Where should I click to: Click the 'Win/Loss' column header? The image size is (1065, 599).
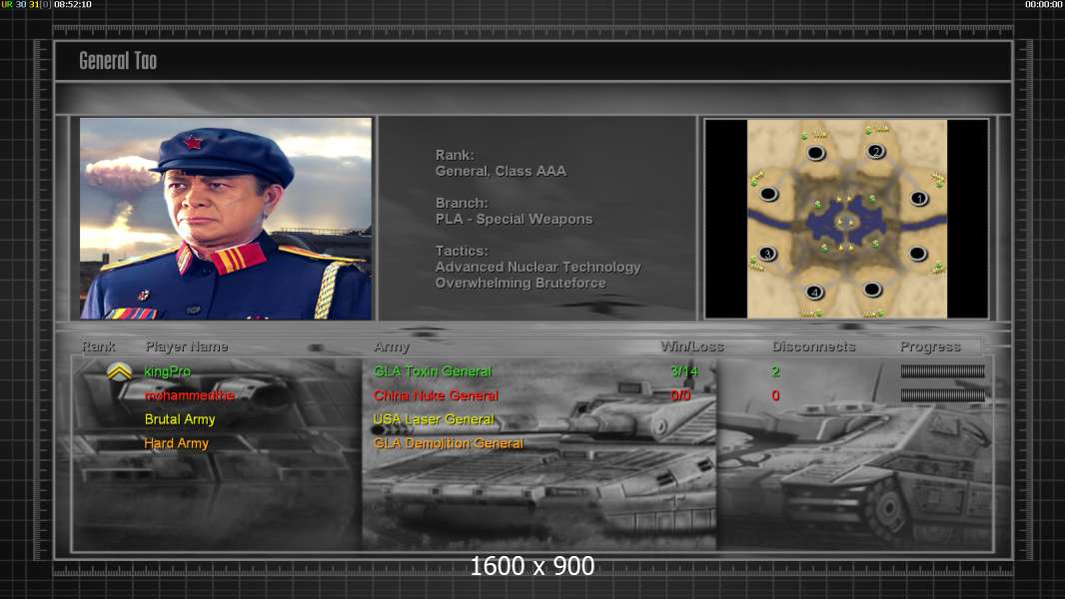[x=692, y=346]
